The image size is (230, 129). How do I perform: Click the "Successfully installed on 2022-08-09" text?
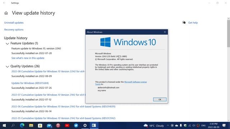click(32, 76)
